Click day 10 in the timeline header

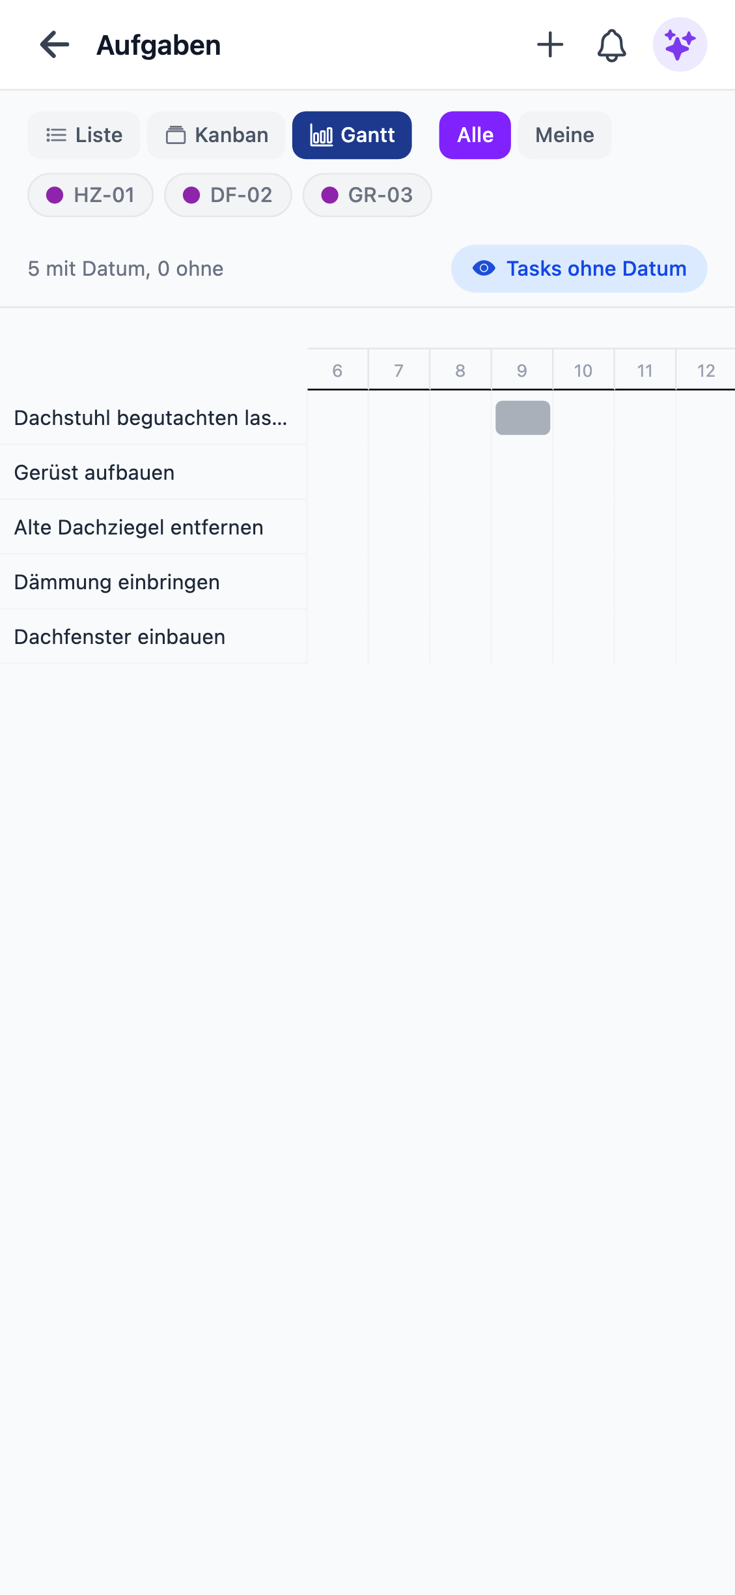pyautogui.click(x=583, y=370)
